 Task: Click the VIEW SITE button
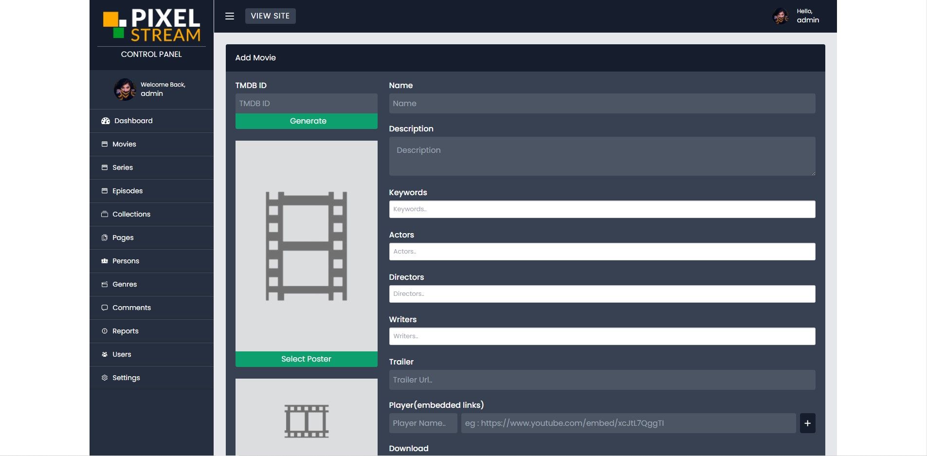(x=270, y=16)
